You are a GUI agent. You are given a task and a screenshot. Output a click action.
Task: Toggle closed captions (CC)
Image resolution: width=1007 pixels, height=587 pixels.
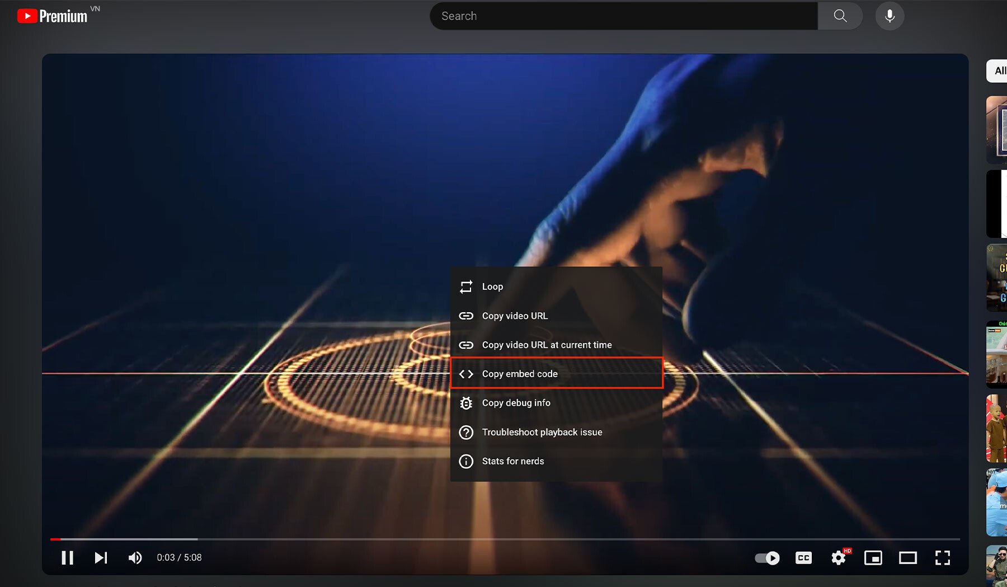point(803,557)
